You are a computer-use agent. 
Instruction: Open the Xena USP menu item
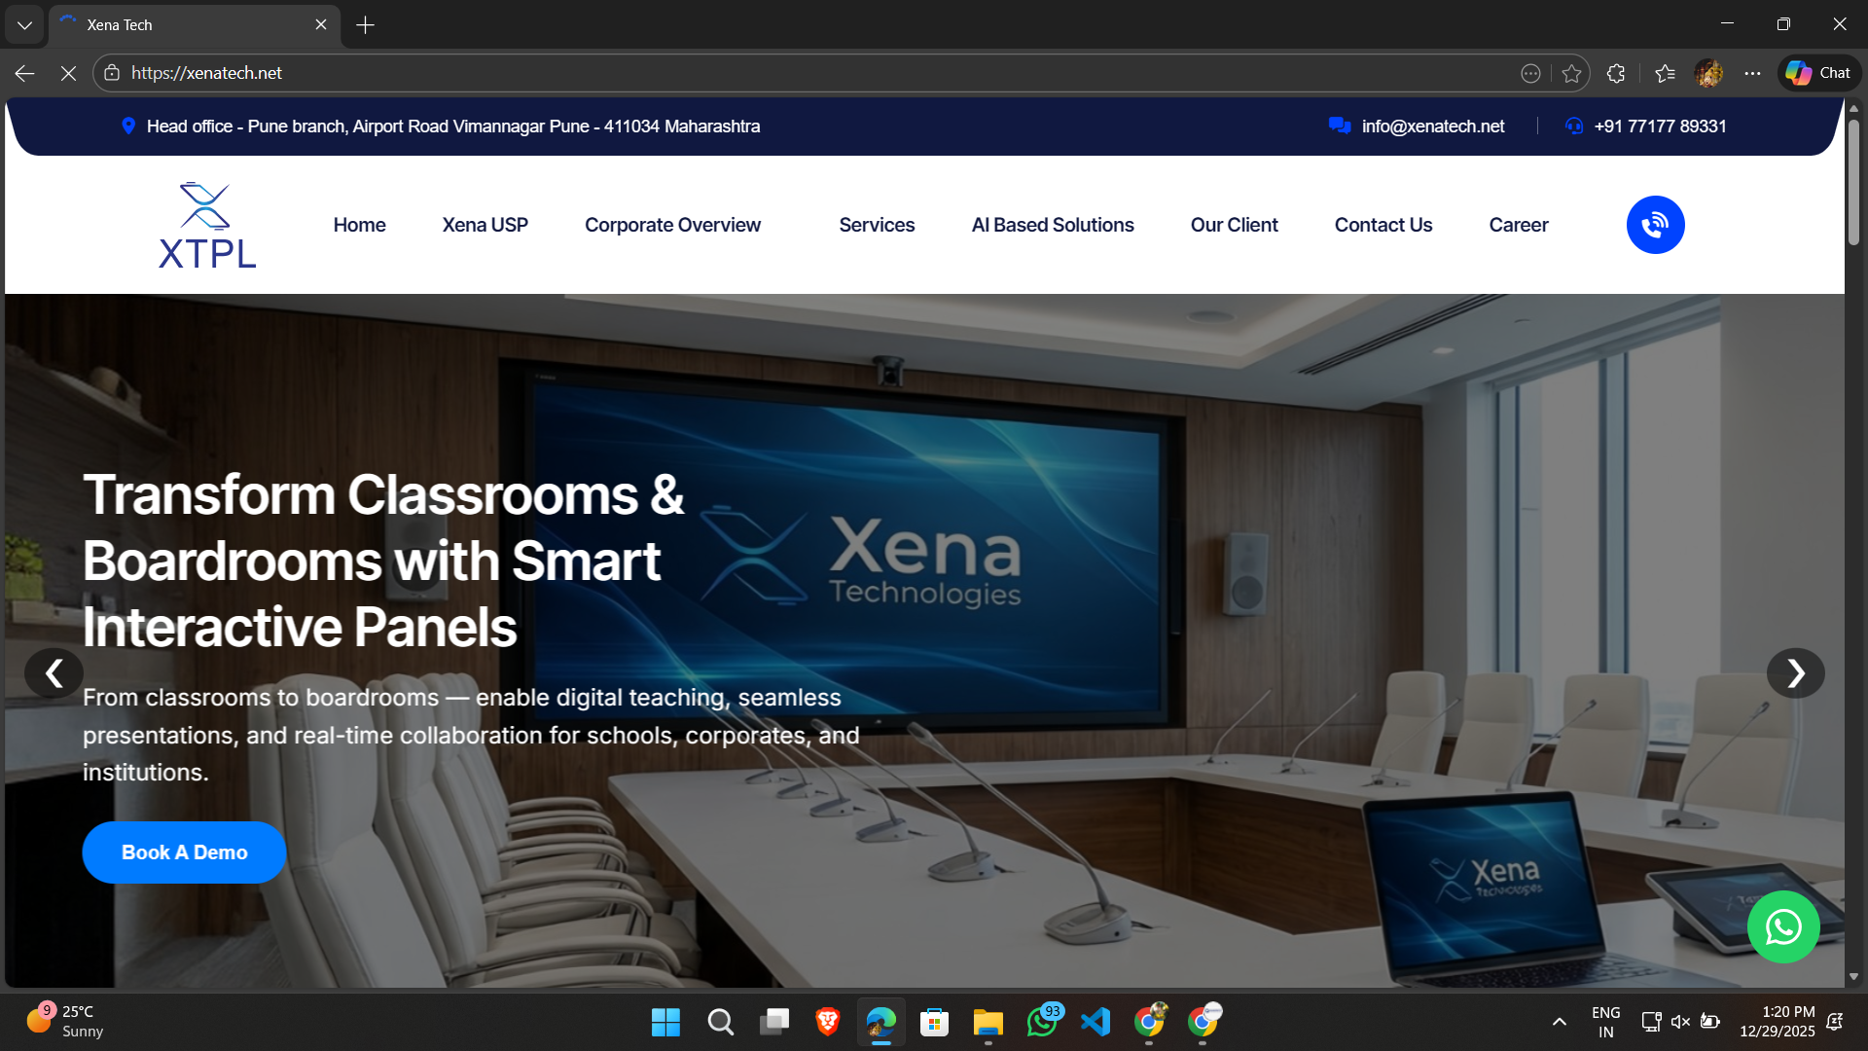[x=485, y=225]
